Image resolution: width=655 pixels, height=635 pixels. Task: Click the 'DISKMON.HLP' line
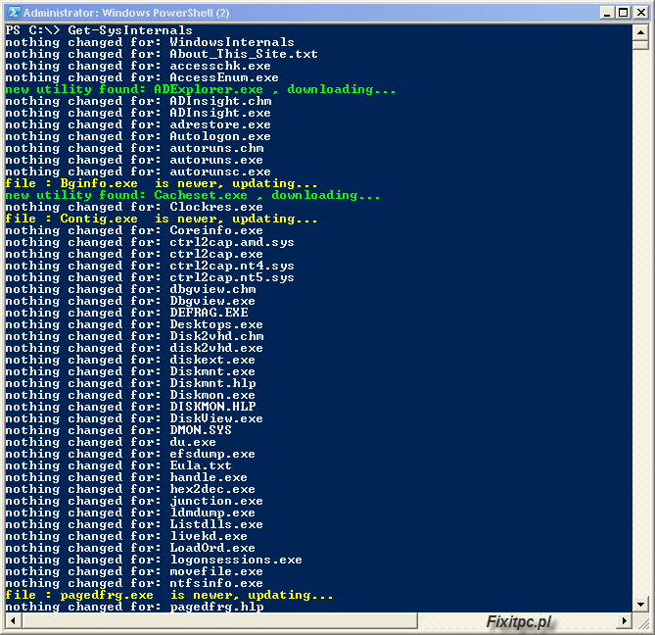130,407
